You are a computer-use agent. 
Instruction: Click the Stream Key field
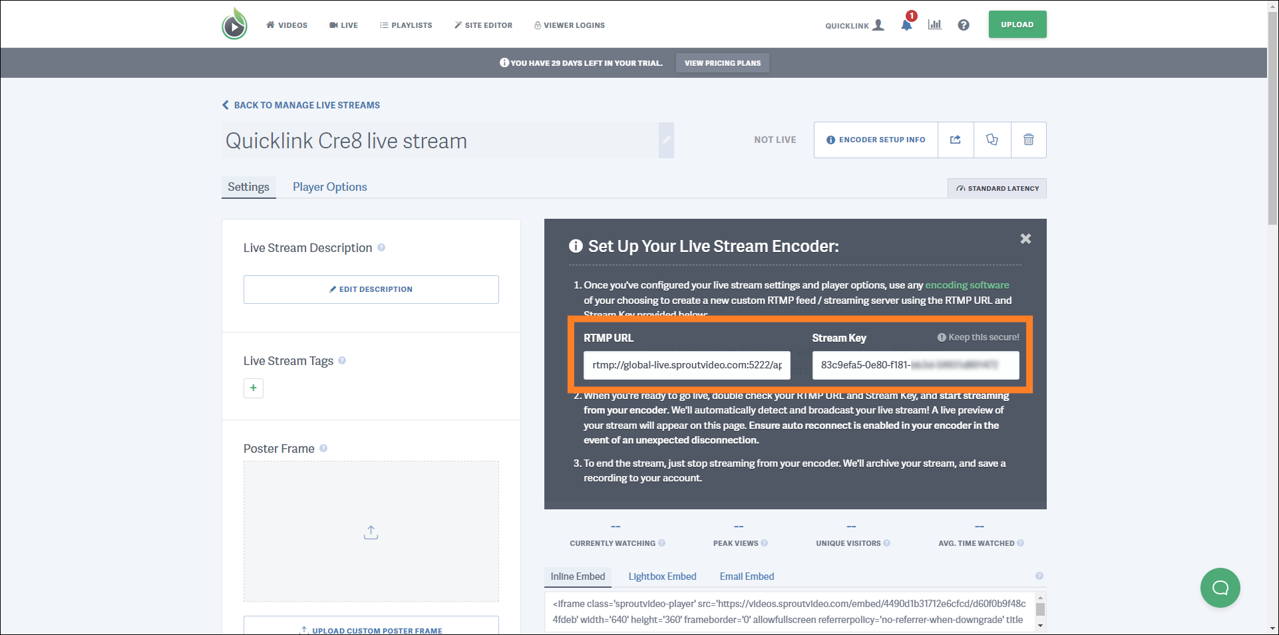click(x=916, y=365)
